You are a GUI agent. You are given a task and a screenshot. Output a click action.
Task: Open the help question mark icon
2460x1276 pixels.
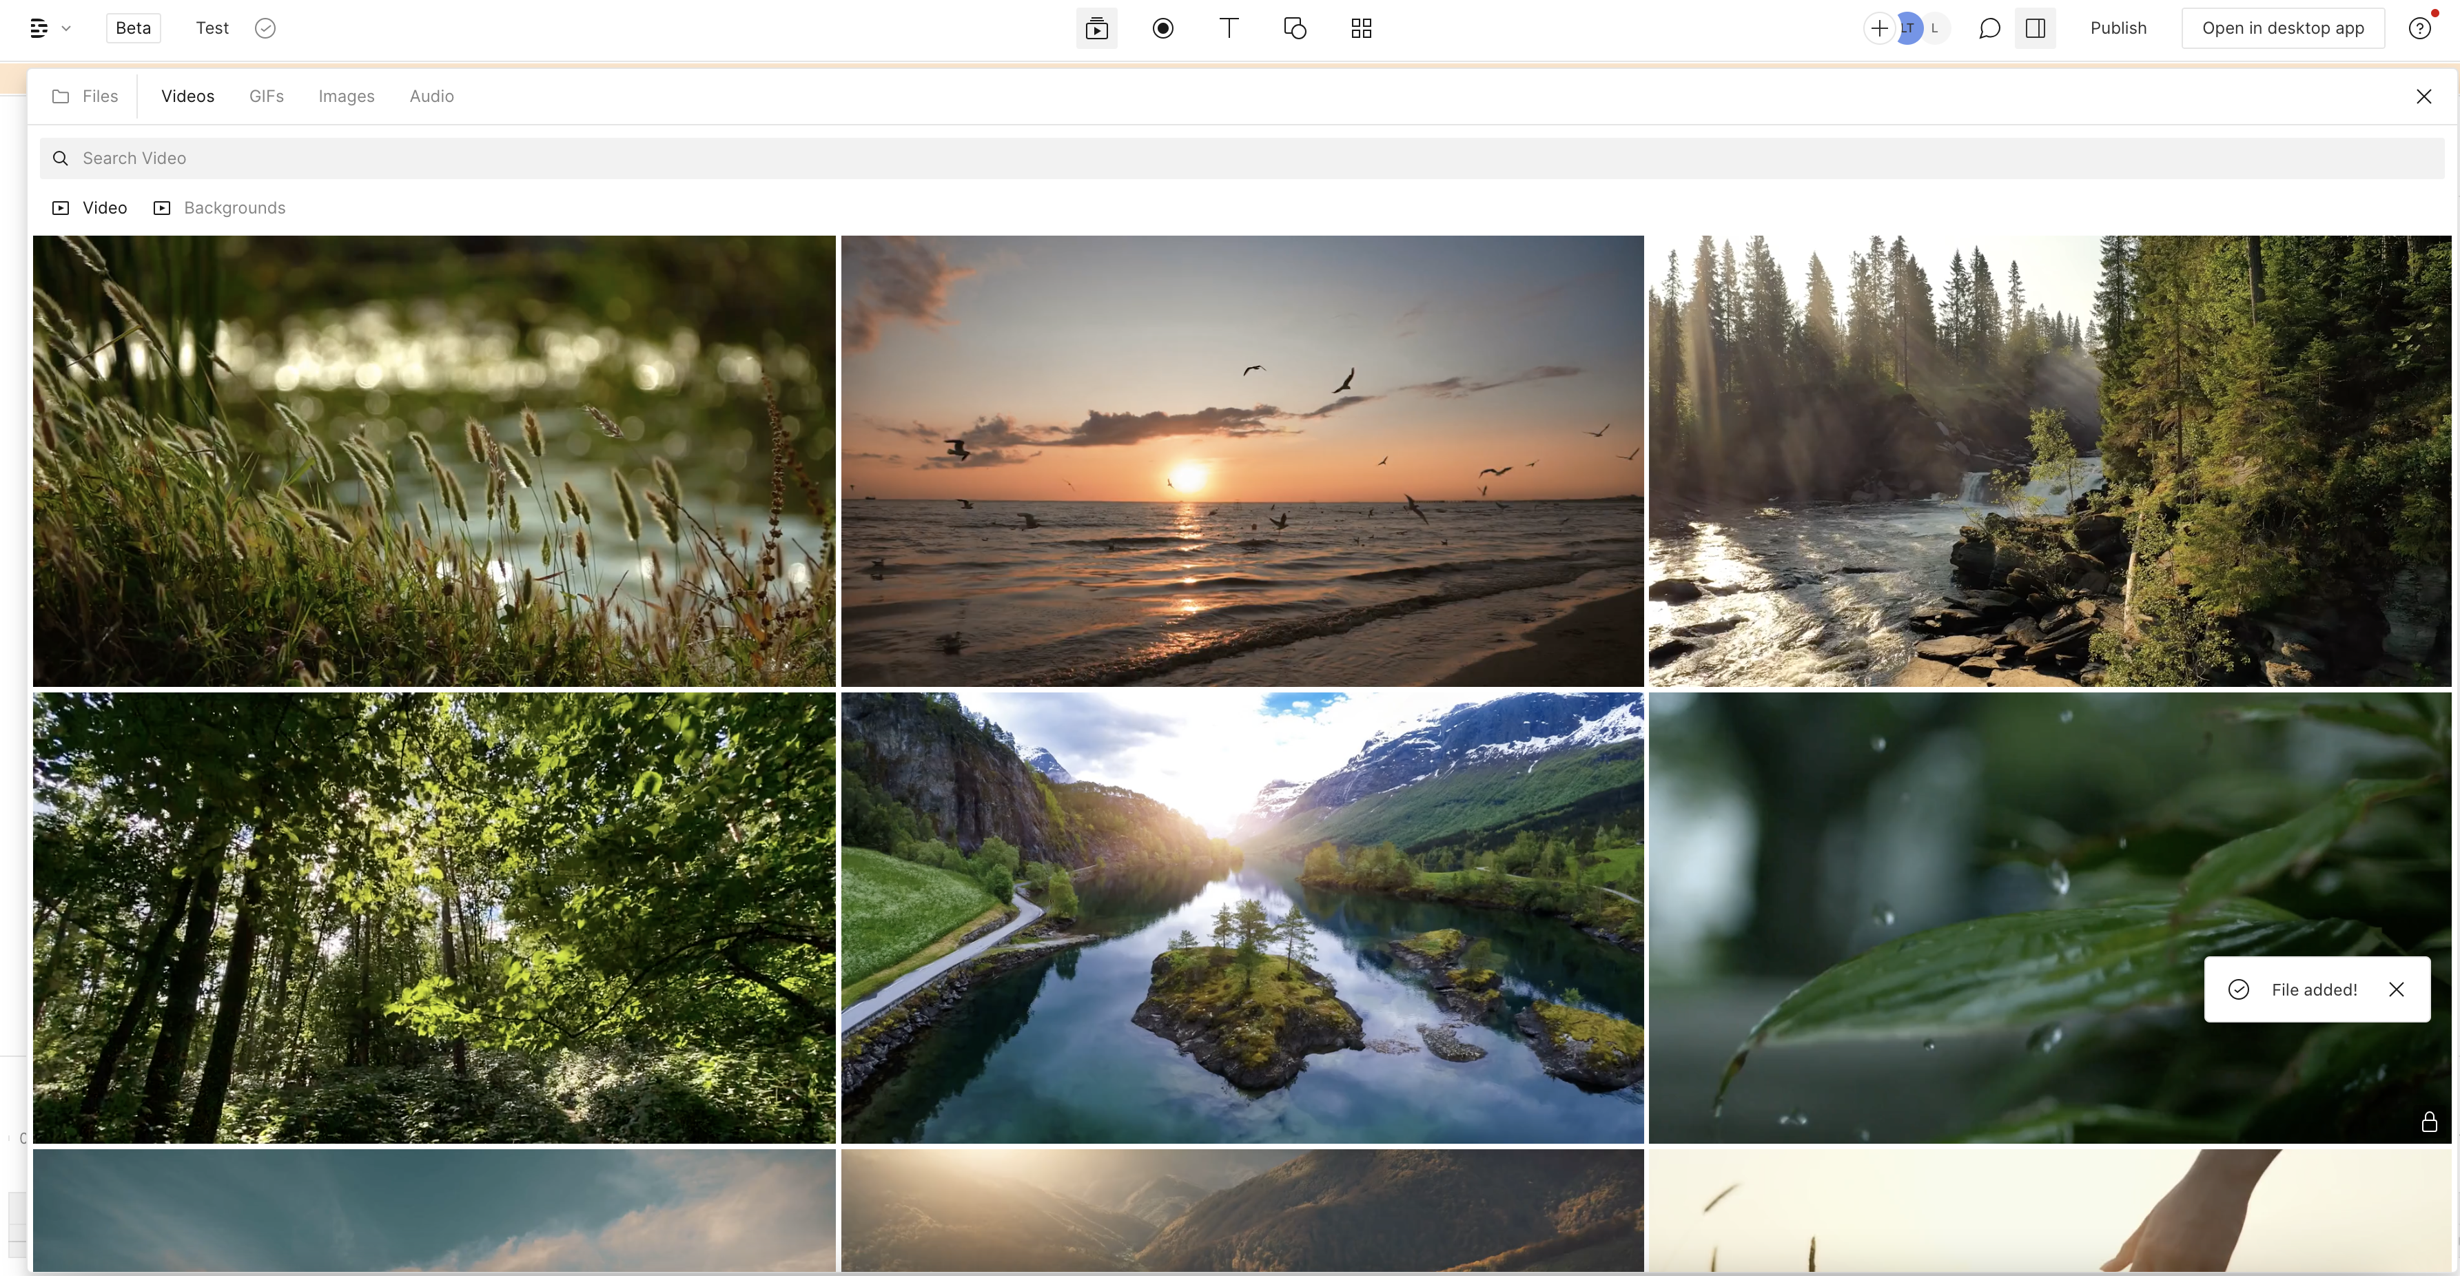(x=2420, y=29)
